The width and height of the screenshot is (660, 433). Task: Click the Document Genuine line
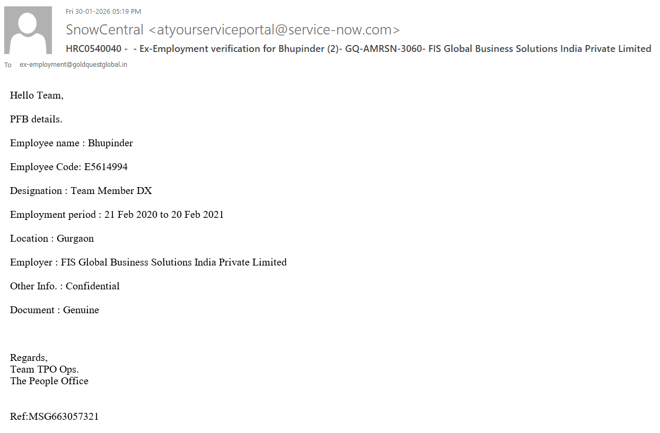click(x=55, y=310)
